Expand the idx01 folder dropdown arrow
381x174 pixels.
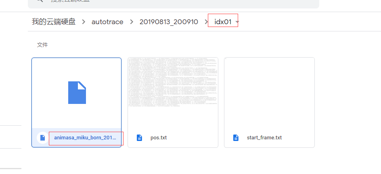tap(237, 22)
